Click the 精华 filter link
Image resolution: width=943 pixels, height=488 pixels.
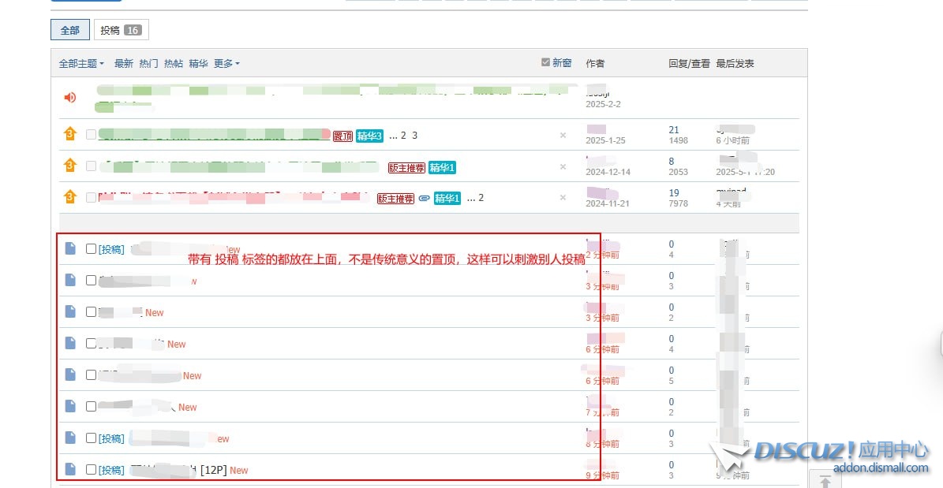(198, 63)
